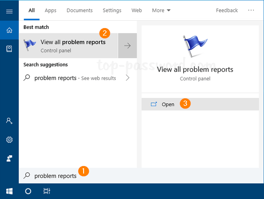Click the user account icon in sidebar
Viewport: 264px width, 199px height.
click(9, 120)
